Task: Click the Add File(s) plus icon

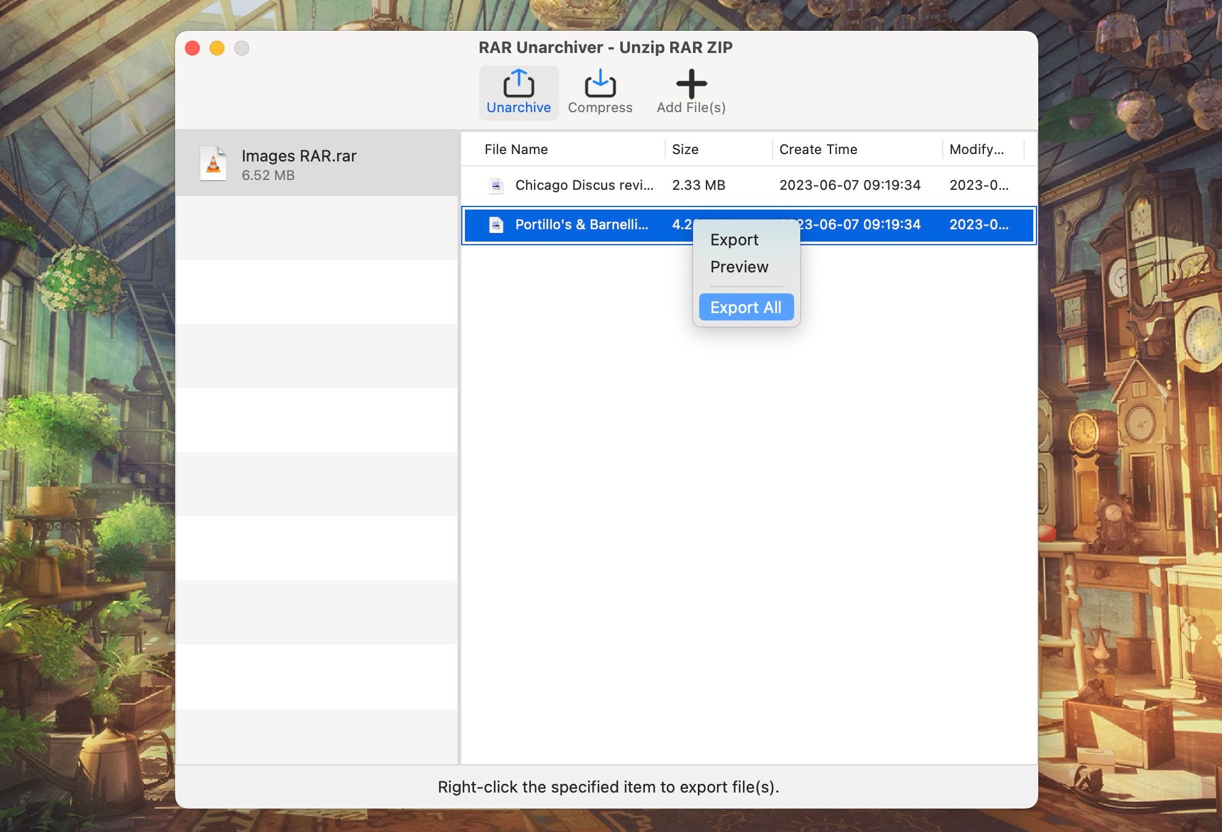Action: [691, 84]
